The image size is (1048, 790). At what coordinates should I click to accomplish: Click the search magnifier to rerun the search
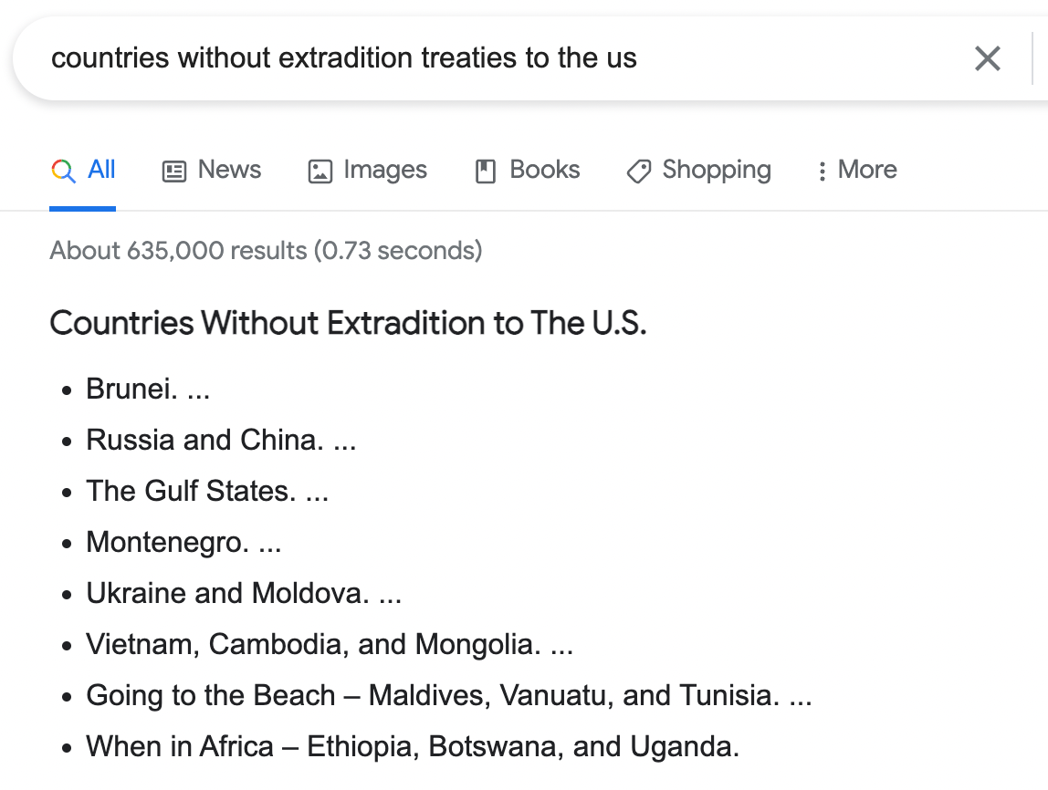pos(61,170)
